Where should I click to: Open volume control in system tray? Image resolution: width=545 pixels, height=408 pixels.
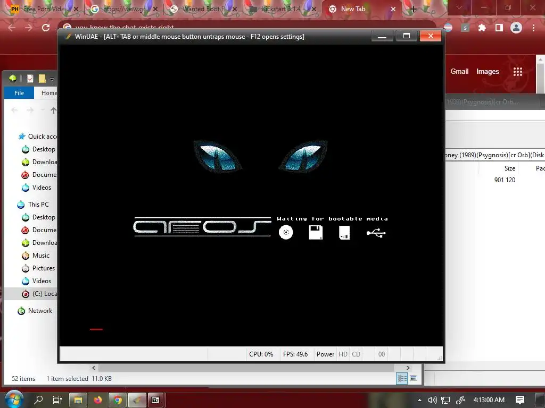click(x=432, y=400)
